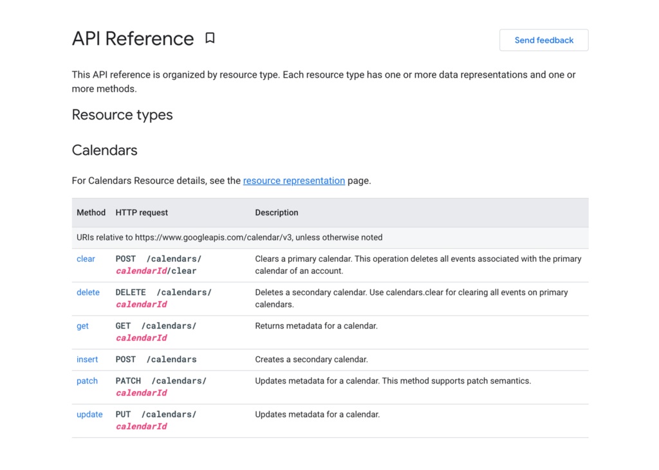Open the patch method link

pyautogui.click(x=87, y=381)
